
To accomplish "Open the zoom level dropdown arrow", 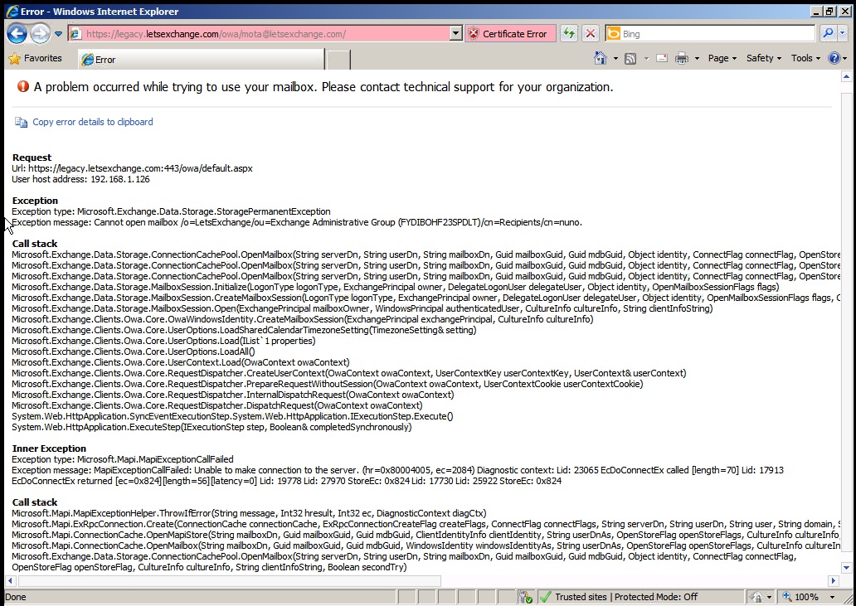I will pos(832,597).
